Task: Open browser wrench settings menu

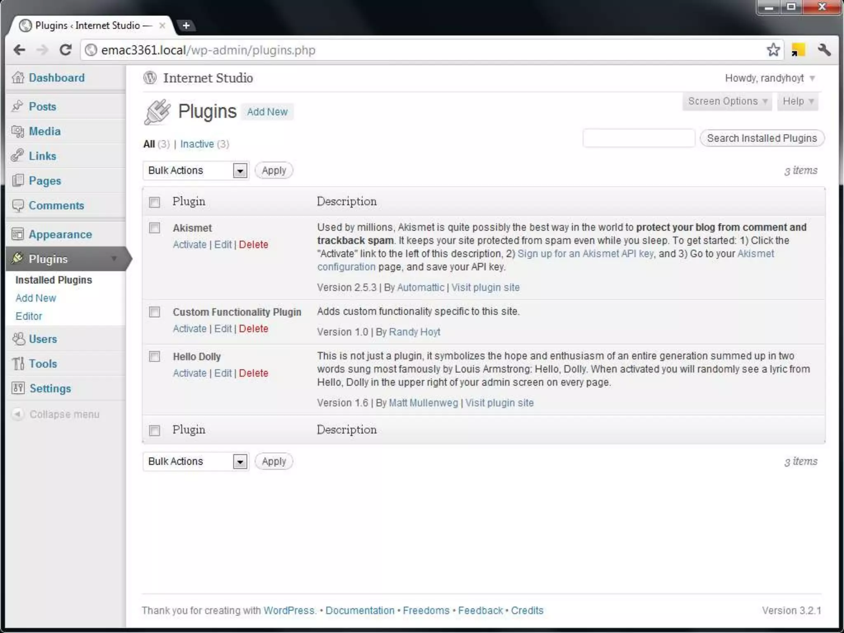Action: [824, 50]
